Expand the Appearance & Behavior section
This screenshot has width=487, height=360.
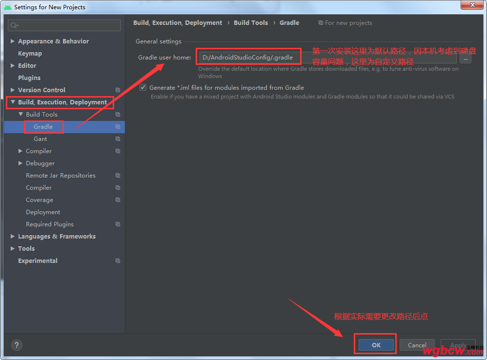pos(12,41)
